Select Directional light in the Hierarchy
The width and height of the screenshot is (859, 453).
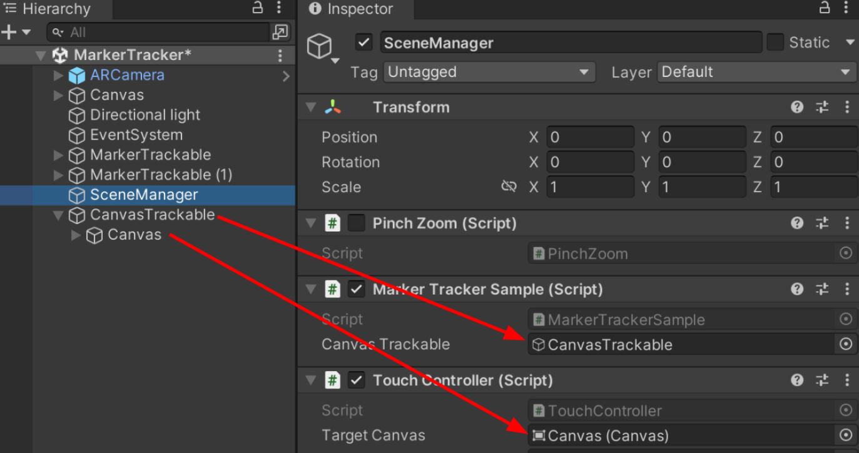(x=145, y=115)
